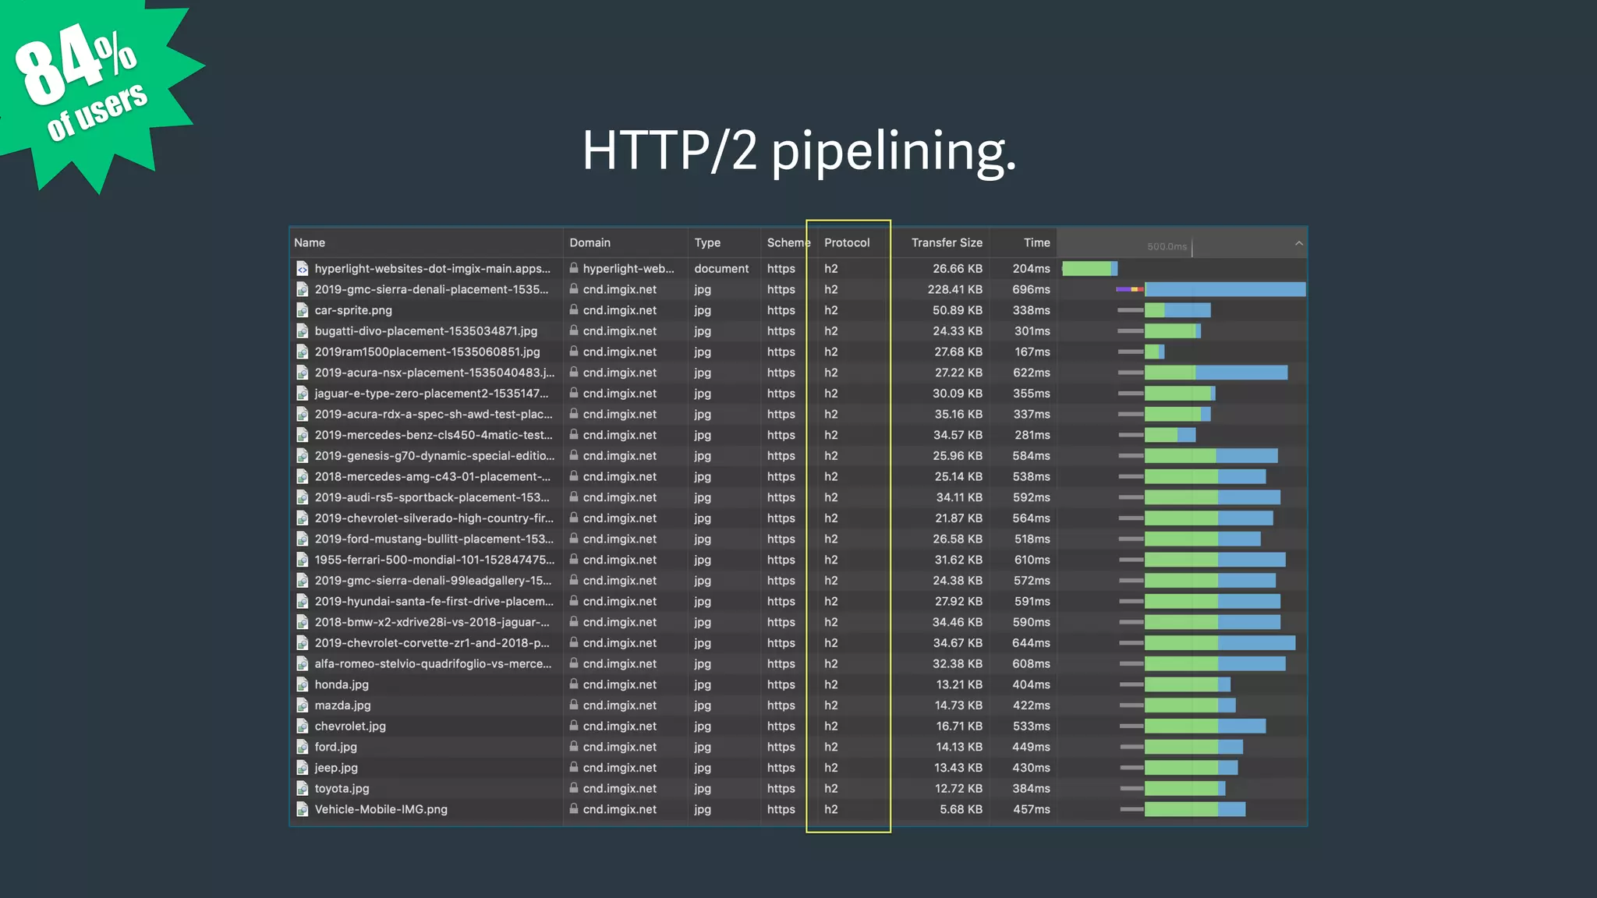Click the Protocol column header
The height and width of the screenshot is (898, 1597).
tap(847, 243)
